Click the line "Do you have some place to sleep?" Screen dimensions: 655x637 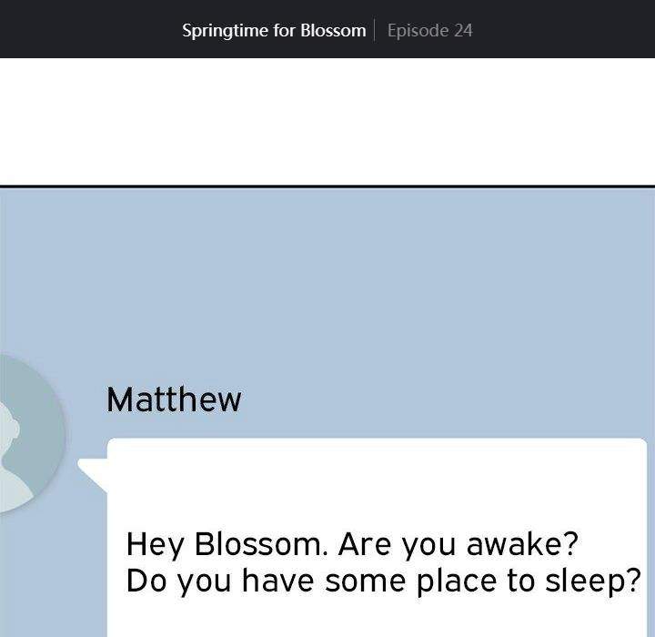click(x=383, y=581)
